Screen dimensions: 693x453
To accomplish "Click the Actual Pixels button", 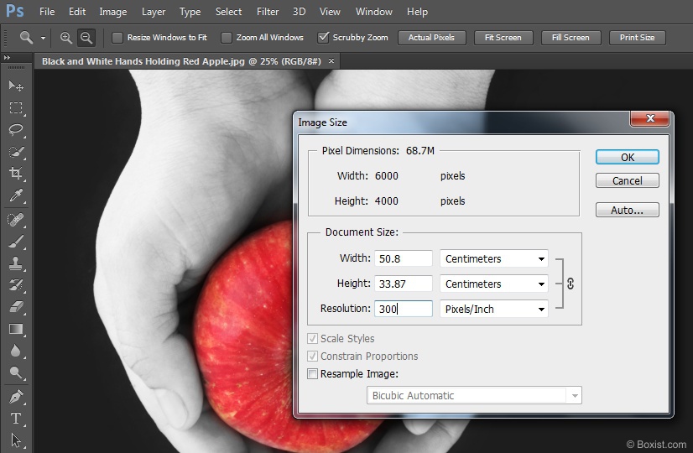I will coord(432,38).
